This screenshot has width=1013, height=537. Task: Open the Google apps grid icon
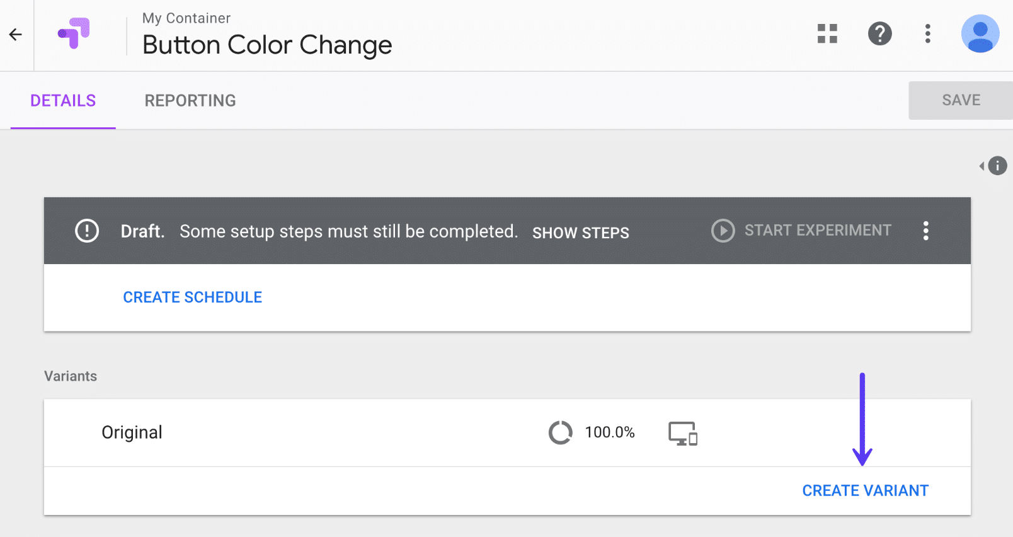click(x=827, y=35)
